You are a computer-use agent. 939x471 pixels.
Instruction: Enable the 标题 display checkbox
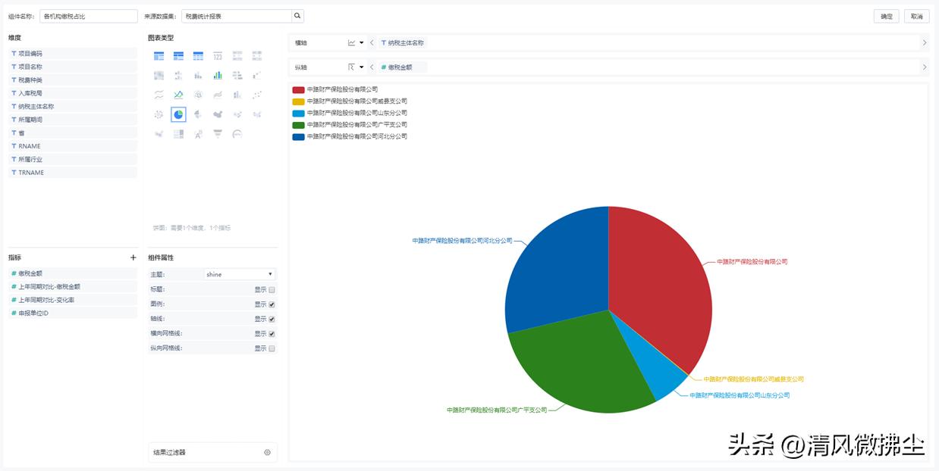tap(272, 289)
